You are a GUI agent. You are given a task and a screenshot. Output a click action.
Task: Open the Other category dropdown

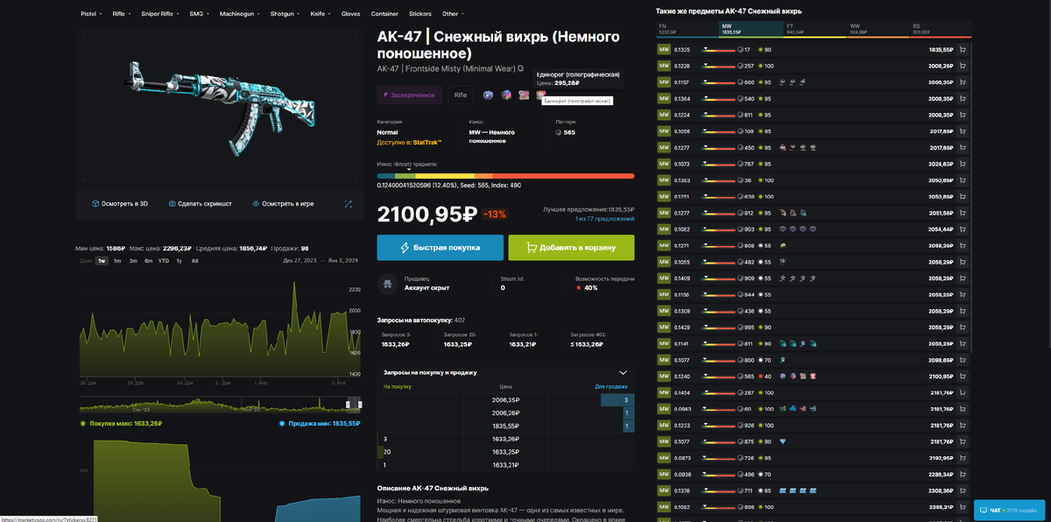(453, 14)
